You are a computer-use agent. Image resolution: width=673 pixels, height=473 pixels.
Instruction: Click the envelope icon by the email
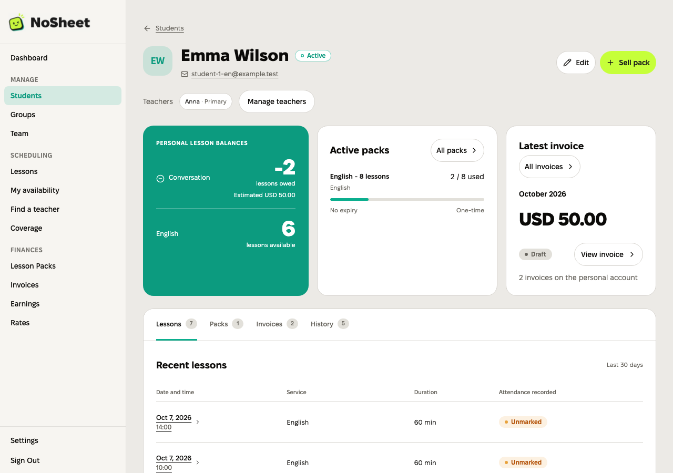(185, 74)
